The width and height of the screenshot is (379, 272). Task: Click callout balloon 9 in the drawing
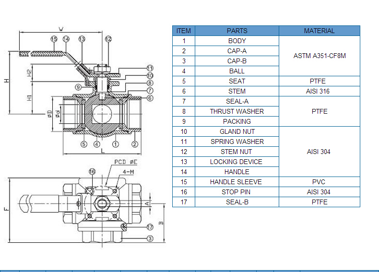[x=78, y=87]
